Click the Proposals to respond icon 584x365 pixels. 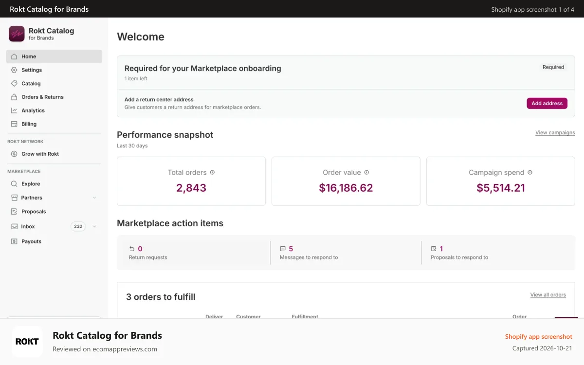tap(434, 249)
